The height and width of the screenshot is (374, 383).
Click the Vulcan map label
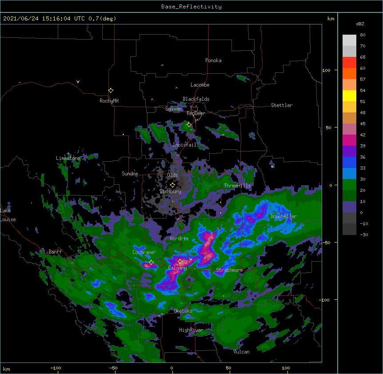[x=241, y=352]
